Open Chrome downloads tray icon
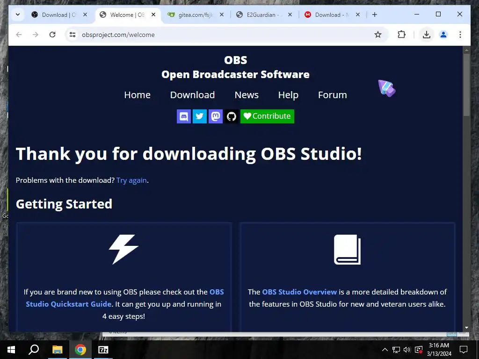This screenshot has height=359, width=479. [x=427, y=35]
